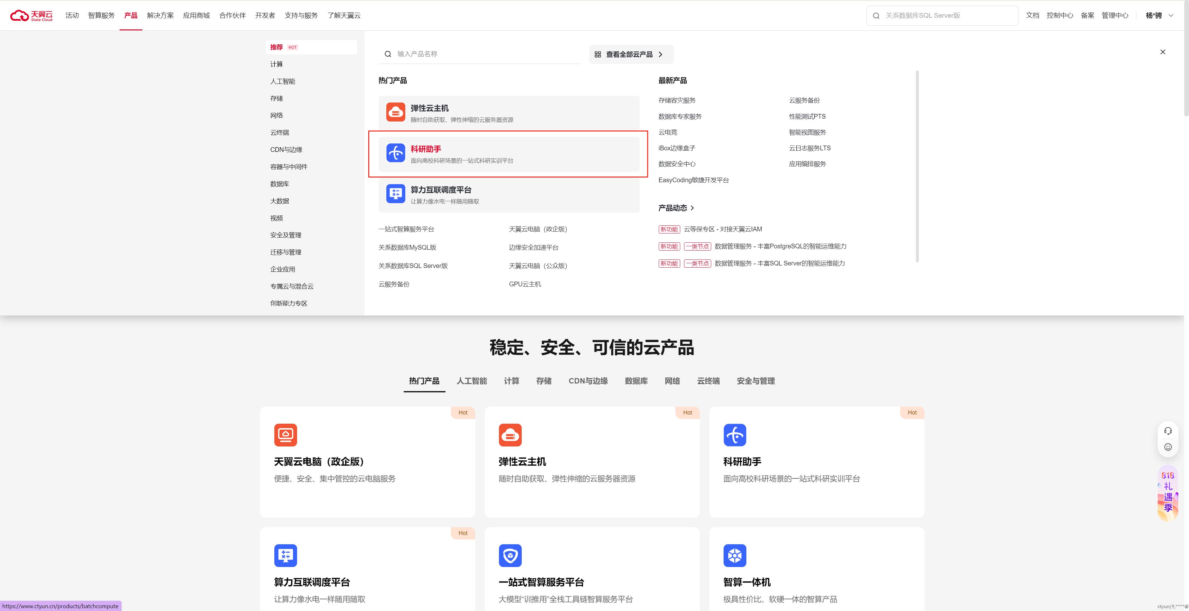Select the 计算 category in sidebar
Viewport: 1189px width, 611px height.
277,64
